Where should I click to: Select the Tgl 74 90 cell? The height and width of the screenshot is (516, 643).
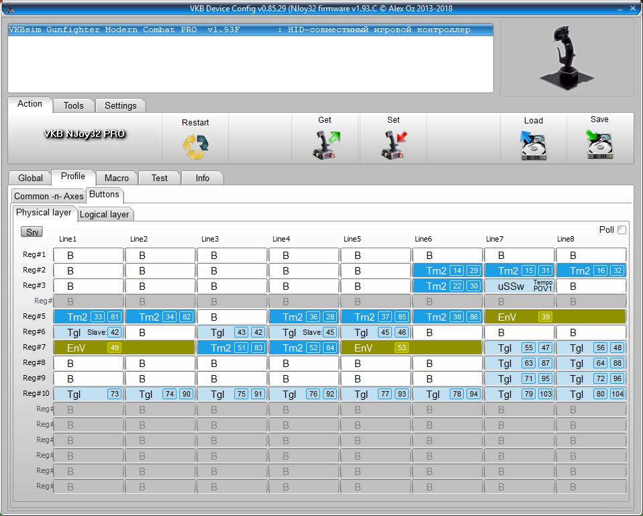click(x=160, y=395)
